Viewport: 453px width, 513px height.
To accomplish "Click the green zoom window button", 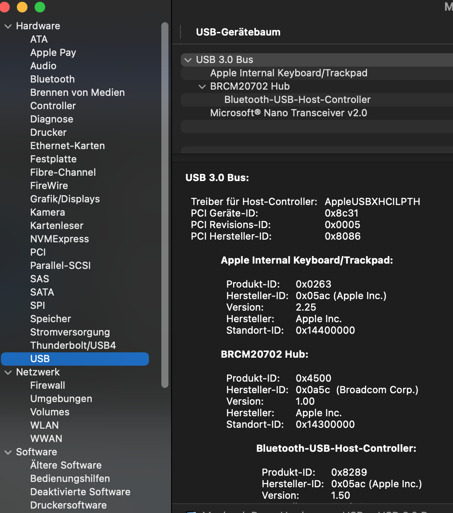I will pyautogui.click(x=40, y=7).
